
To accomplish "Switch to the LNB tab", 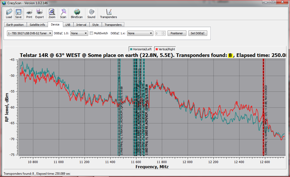I will 68,25.
